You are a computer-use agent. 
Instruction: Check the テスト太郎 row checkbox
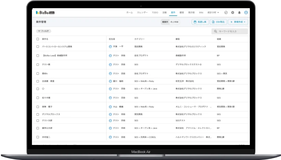pos(38,120)
